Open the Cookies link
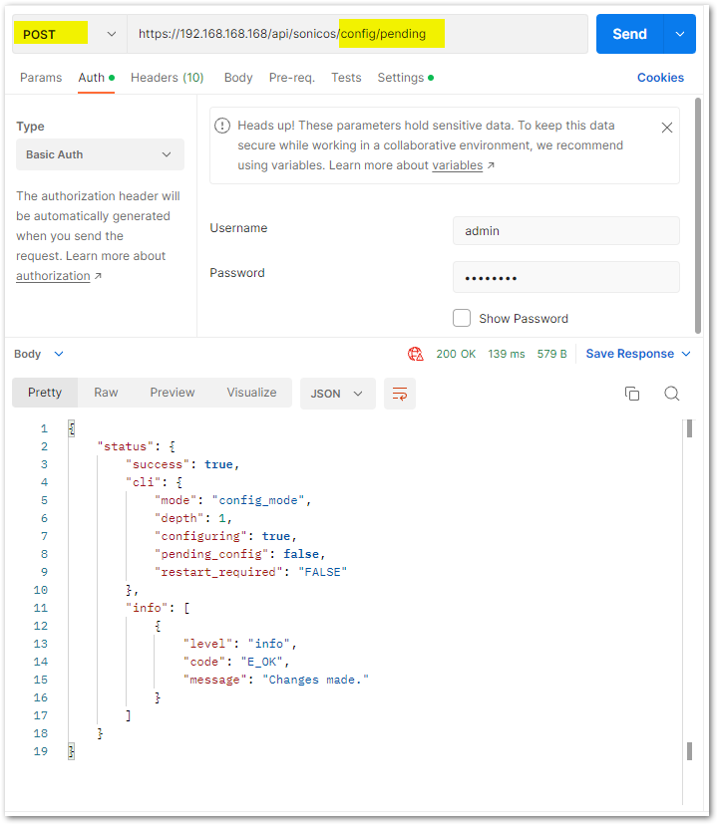The height and width of the screenshot is (825, 718). (x=660, y=78)
